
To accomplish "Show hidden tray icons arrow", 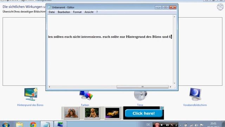I will click(180, 125).
